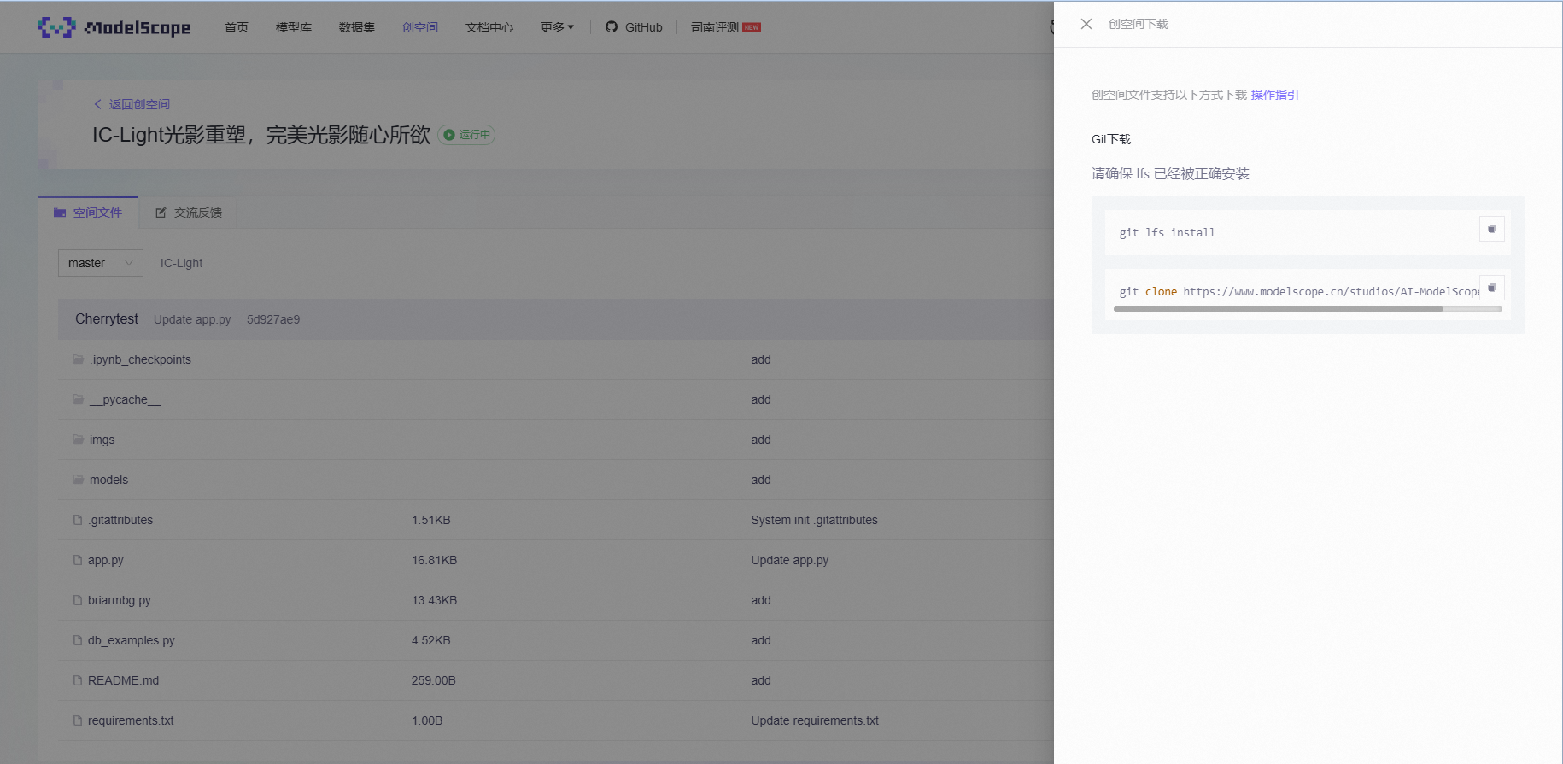Open the .gitattributes file
This screenshot has width=1563, height=764.
120,520
